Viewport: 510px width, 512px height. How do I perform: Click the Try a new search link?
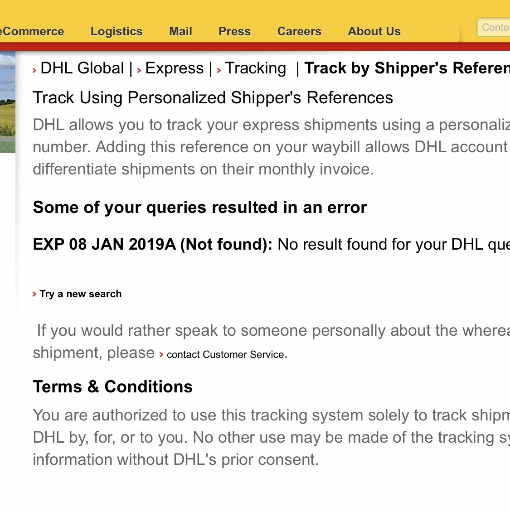pos(81,294)
